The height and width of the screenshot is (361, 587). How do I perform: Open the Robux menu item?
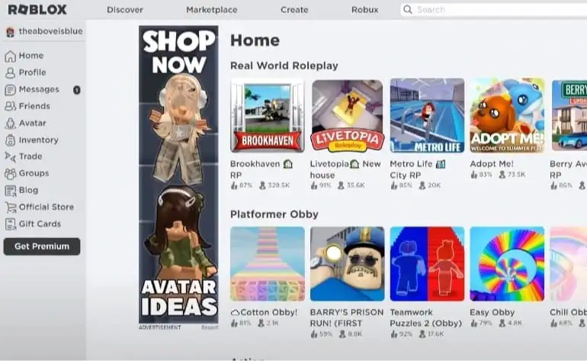[x=364, y=10]
